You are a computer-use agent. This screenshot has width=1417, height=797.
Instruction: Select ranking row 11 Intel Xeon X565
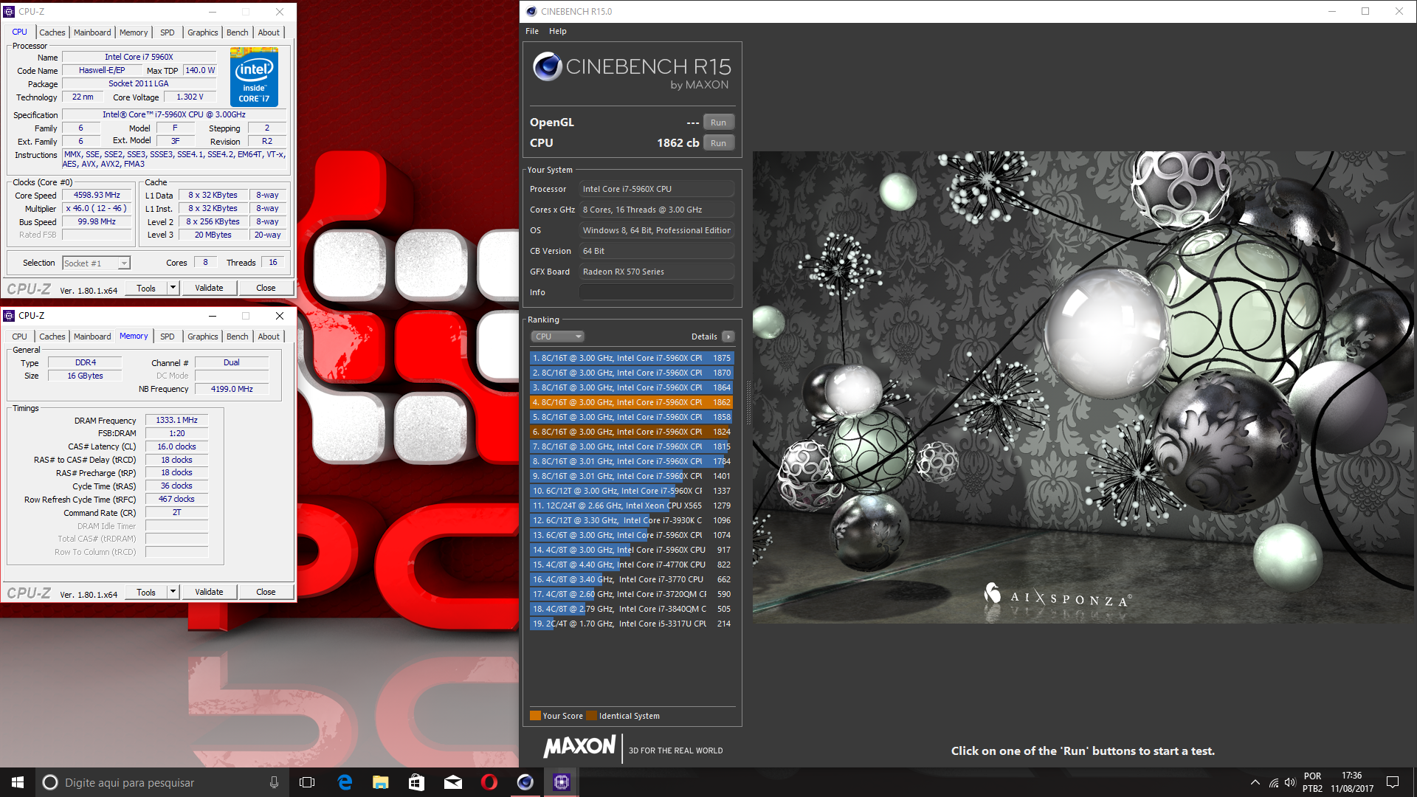coord(632,506)
